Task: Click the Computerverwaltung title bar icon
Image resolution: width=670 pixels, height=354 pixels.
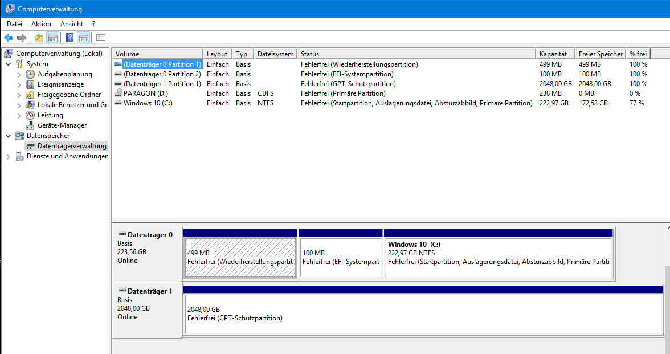Action: pos(10,9)
